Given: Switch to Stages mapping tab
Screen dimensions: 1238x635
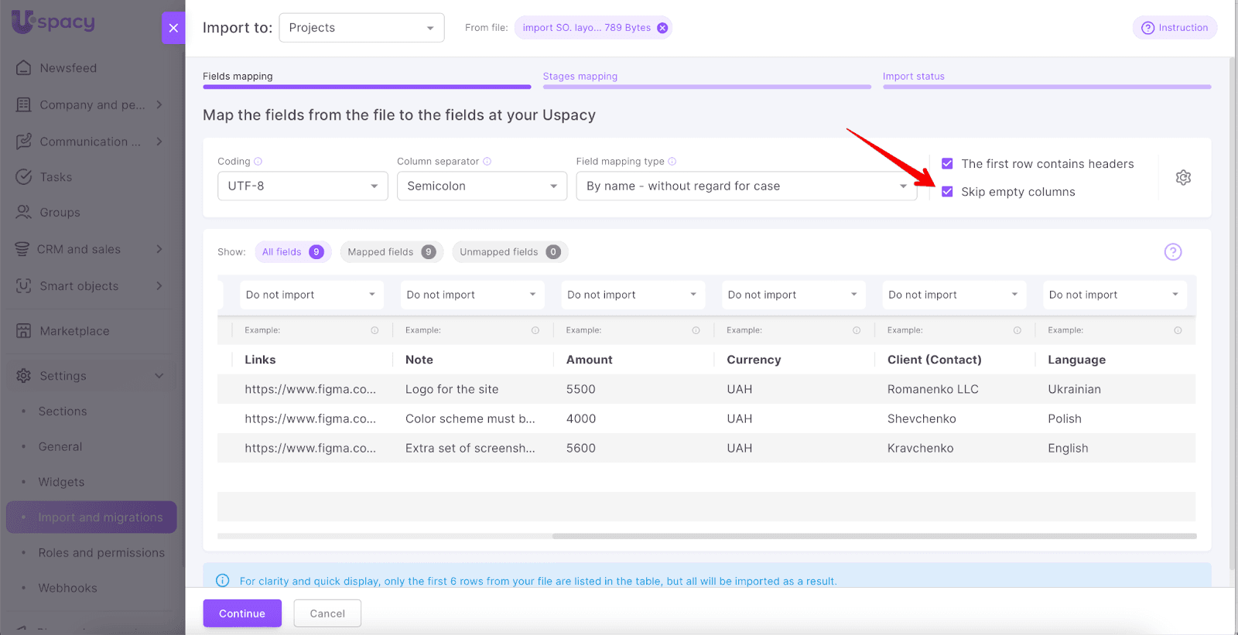Looking at the screenshot, I should pyautogui.click(x=580, y=77).
